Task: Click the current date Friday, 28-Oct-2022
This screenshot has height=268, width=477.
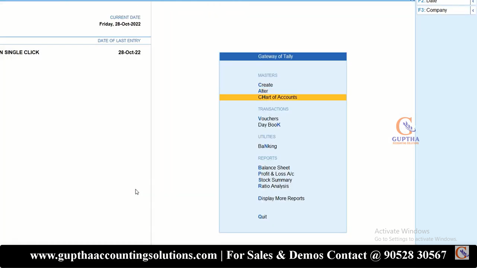Action: click(120, 24)
